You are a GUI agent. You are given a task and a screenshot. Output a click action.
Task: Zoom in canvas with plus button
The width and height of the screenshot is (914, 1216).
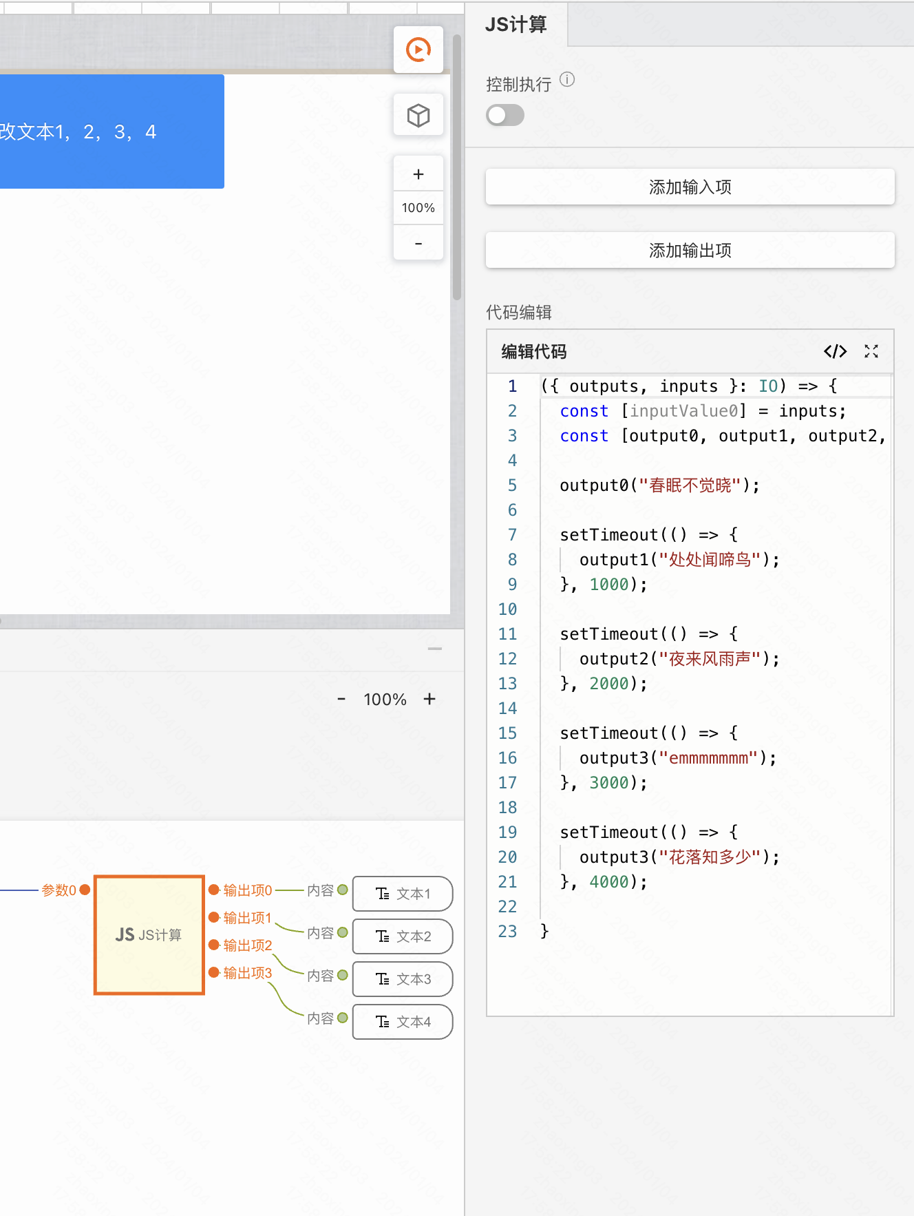point(418,174)
